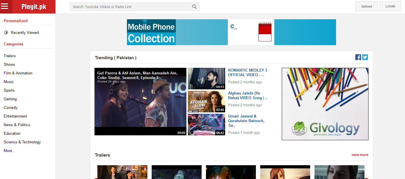405x179 pixels.
Task: Click the Categories heading
Action: pyautogui.click(x=14, y=44)
